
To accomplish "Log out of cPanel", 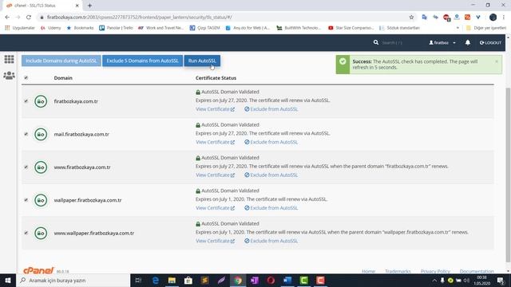I will [490, 42].
